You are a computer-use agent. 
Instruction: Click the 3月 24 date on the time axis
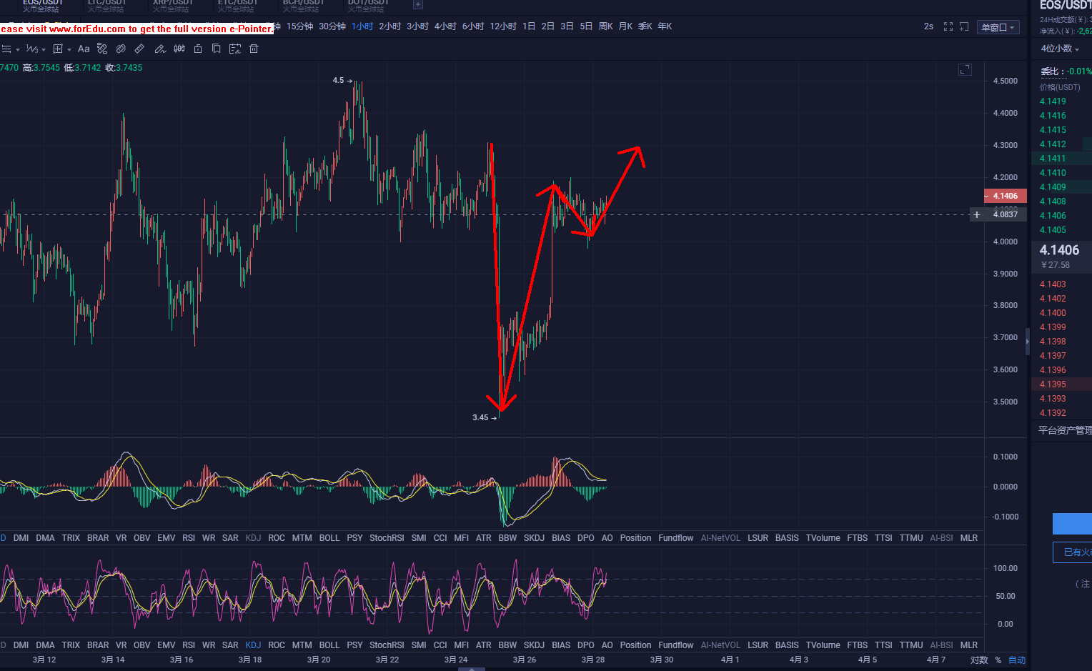(x=456, y=660)
